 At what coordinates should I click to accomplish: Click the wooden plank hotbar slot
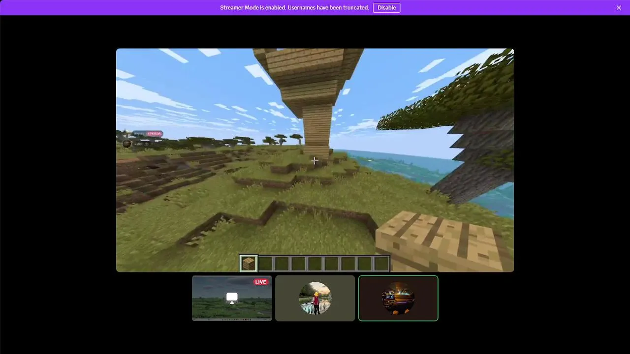[249, 264]
